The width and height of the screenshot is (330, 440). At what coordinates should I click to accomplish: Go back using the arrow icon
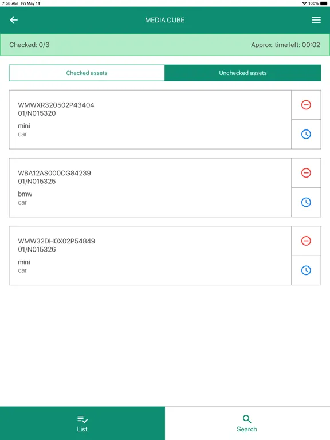14,20
